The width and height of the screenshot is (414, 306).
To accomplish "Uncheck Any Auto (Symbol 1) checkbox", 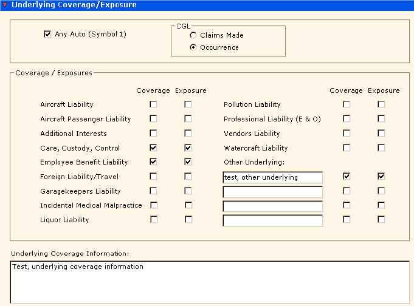I will pos(47,34).
